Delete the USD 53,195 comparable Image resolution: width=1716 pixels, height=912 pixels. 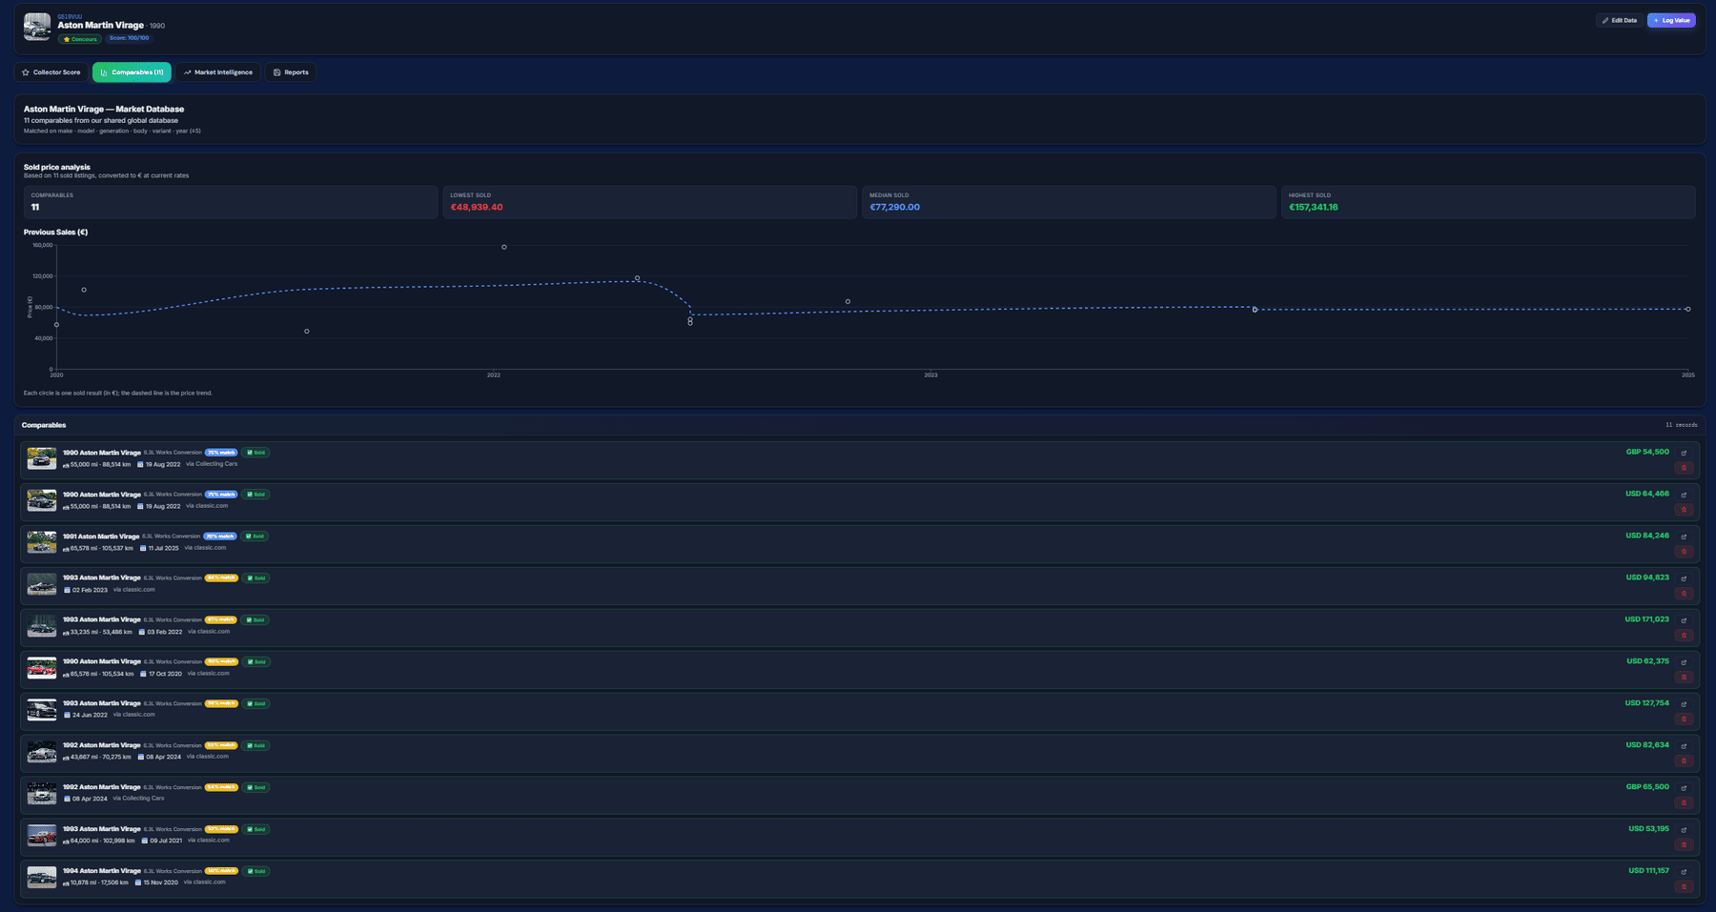(x=1684, y=845)
